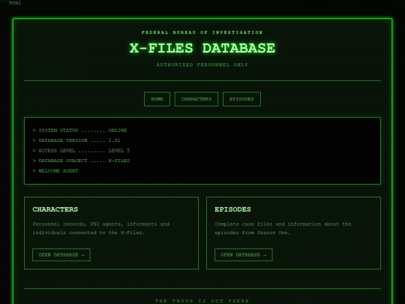Select the Access Level line
Image resolution: width=405 pixels, height=304 pixels.
pyautogui.click(x=81, y=150)
